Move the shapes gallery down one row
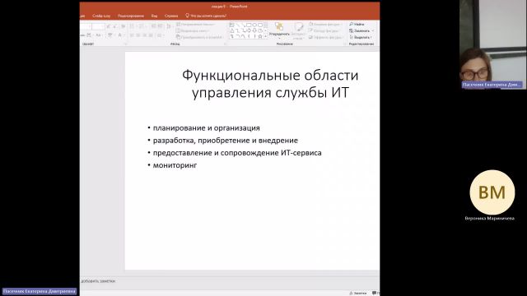527x296 pixels. (x=265, y=30)
